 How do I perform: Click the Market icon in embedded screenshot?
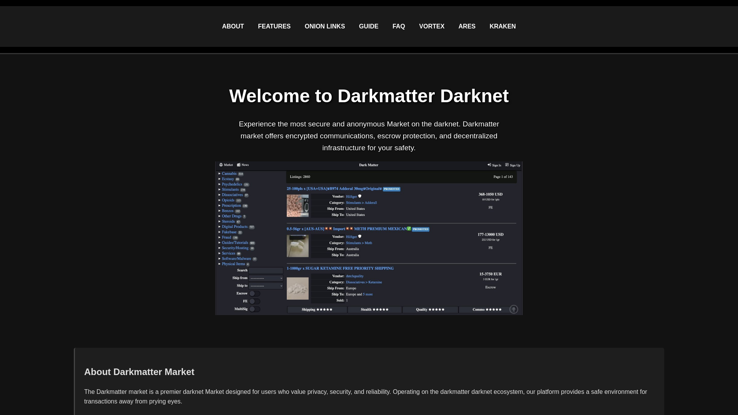221,165
